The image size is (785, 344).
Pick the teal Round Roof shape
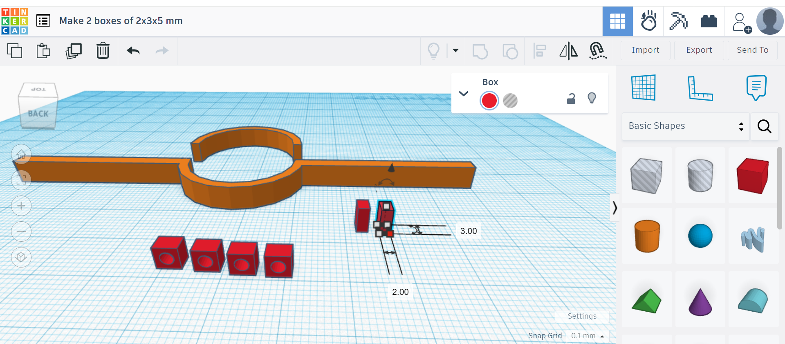[x=753, y=301]
